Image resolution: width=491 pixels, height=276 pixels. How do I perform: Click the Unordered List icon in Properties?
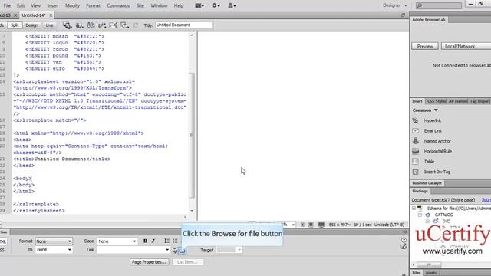coord(167,241)
